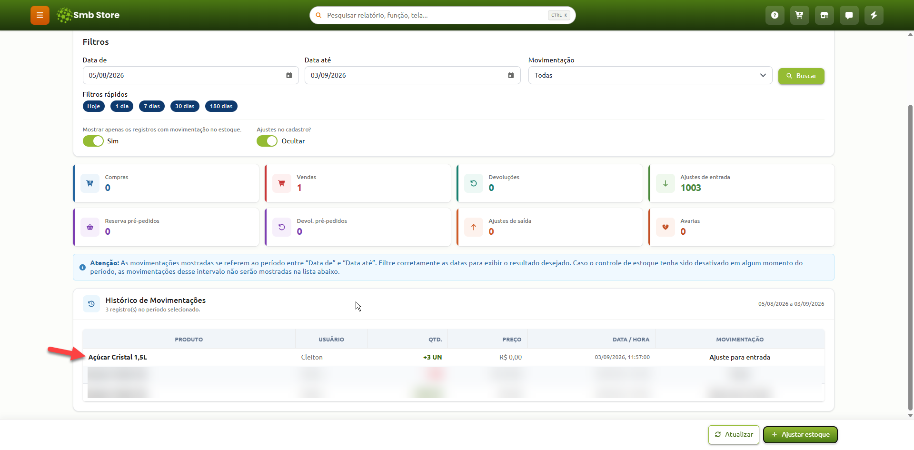The height and width of the screenshot is (450, 914).
Task: Open calendar picker for Data até
Action: [x=511, y=75]
